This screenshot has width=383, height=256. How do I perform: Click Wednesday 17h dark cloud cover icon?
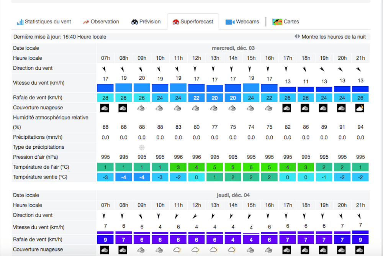287,108
